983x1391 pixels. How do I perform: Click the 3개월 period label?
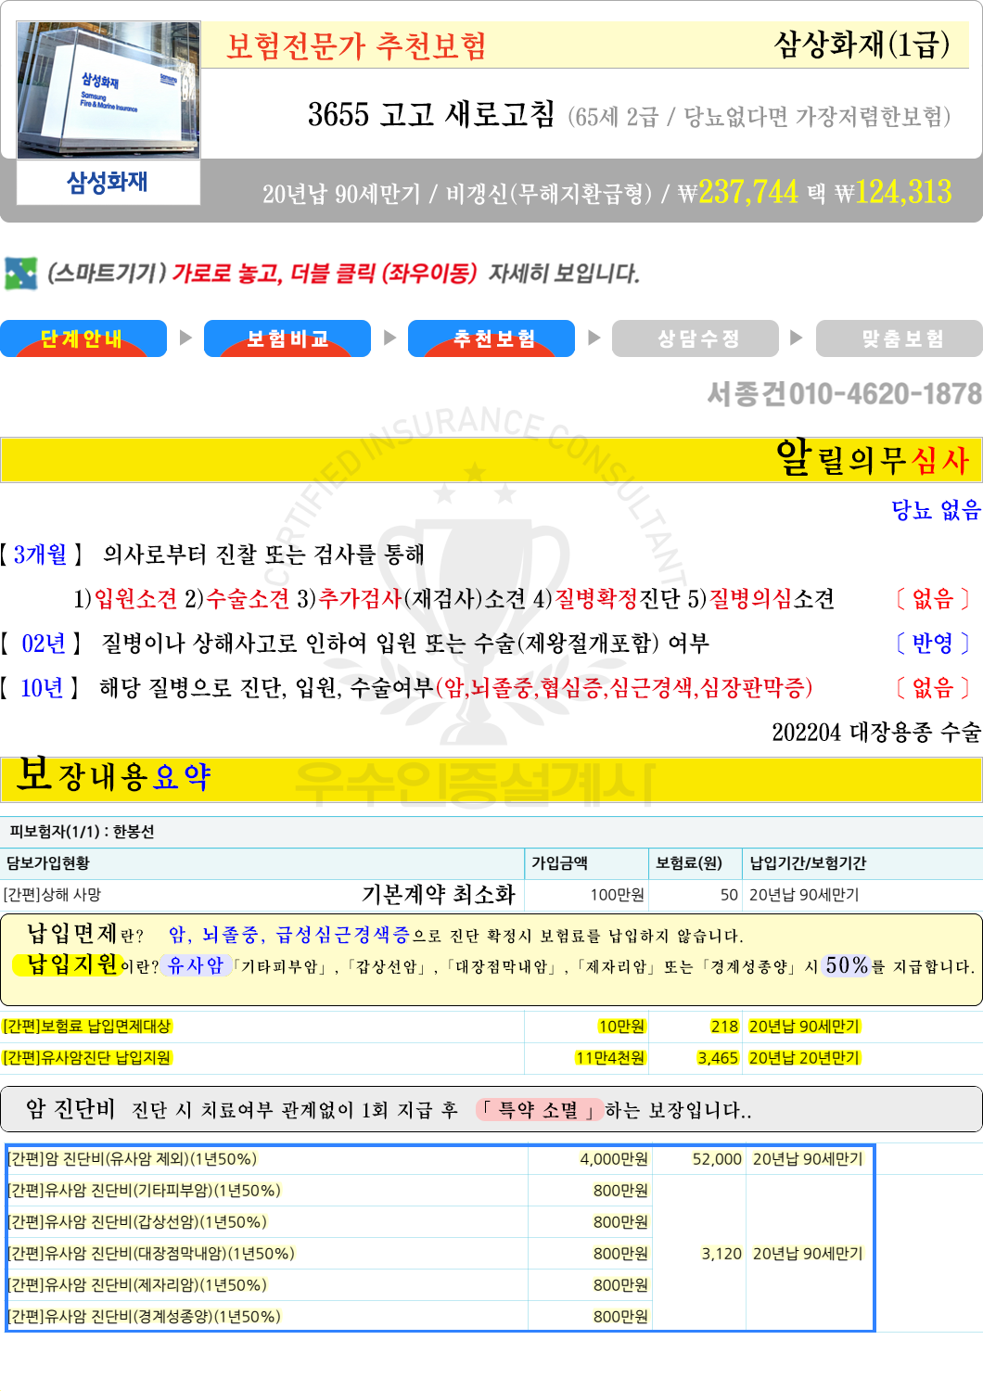[41, 555]
